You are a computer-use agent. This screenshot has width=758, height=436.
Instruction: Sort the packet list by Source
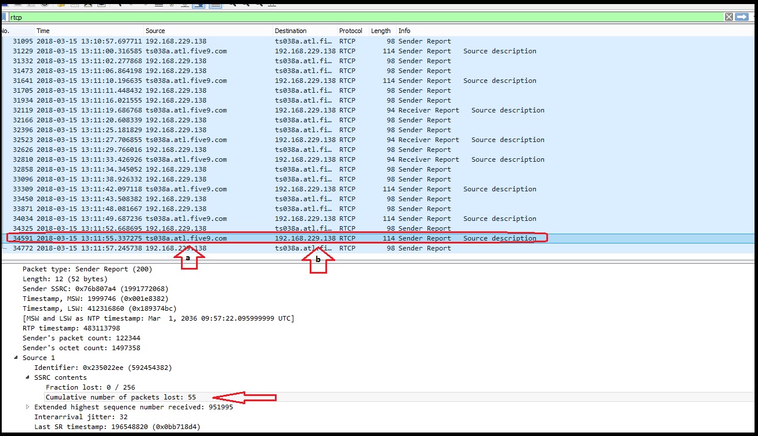coord(208,31)
